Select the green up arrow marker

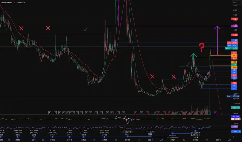point(193,55)
